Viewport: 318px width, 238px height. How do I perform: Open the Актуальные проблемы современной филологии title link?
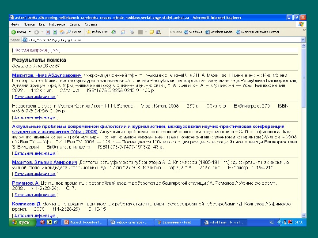tap(148, 129)
